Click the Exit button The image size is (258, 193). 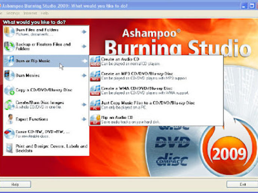click(x=242, y=184)
